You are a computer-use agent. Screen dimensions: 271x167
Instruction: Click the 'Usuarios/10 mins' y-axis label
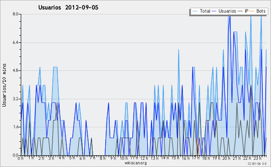5,85
